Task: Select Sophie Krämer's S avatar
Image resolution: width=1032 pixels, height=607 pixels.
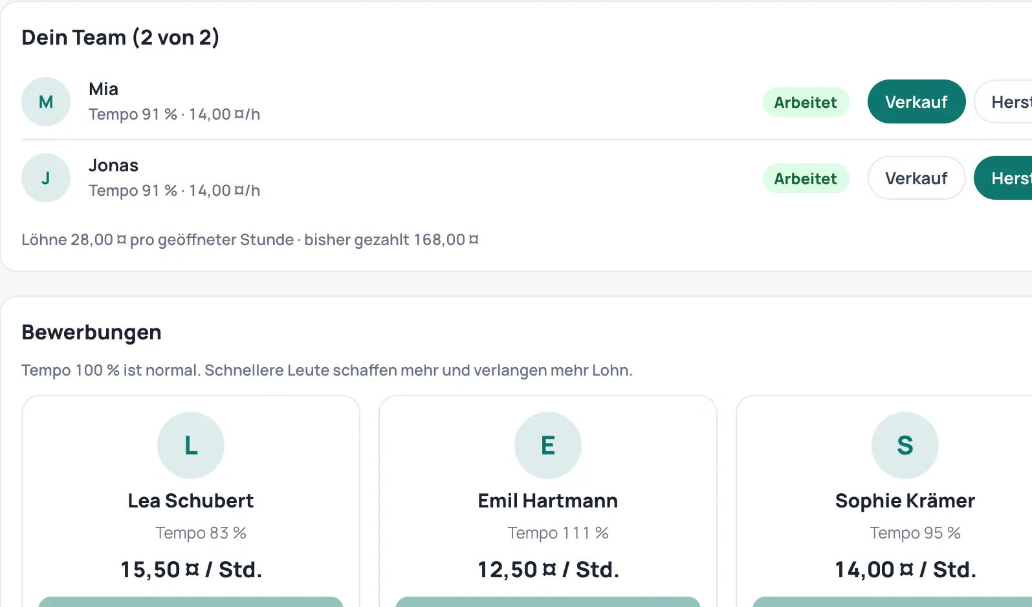Action: (905, 445)
